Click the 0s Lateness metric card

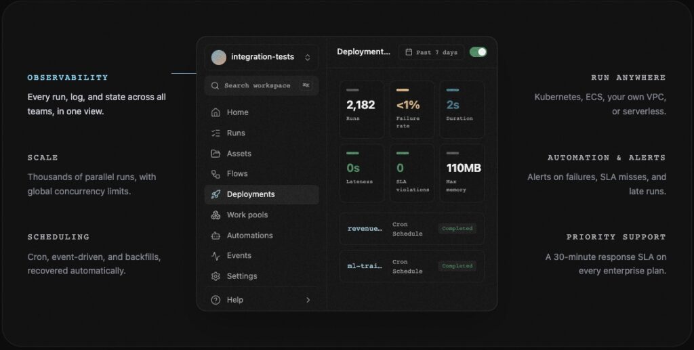(362, 173)
